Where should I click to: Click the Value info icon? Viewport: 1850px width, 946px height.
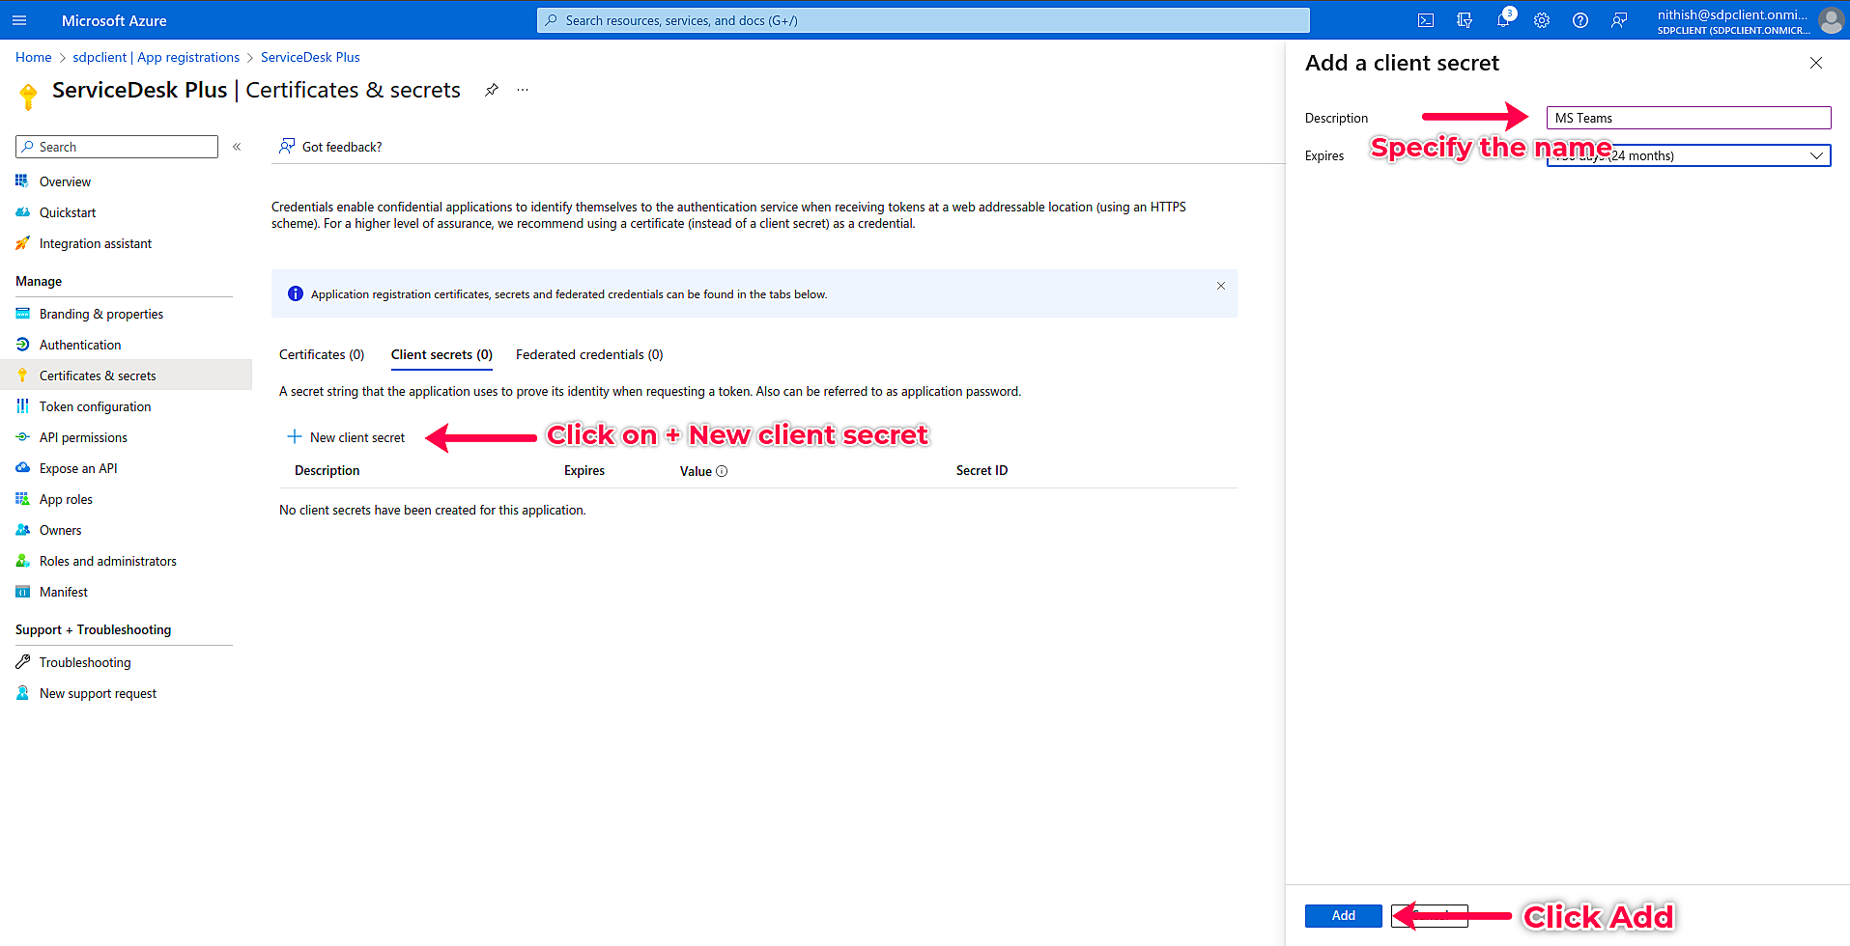722,471
